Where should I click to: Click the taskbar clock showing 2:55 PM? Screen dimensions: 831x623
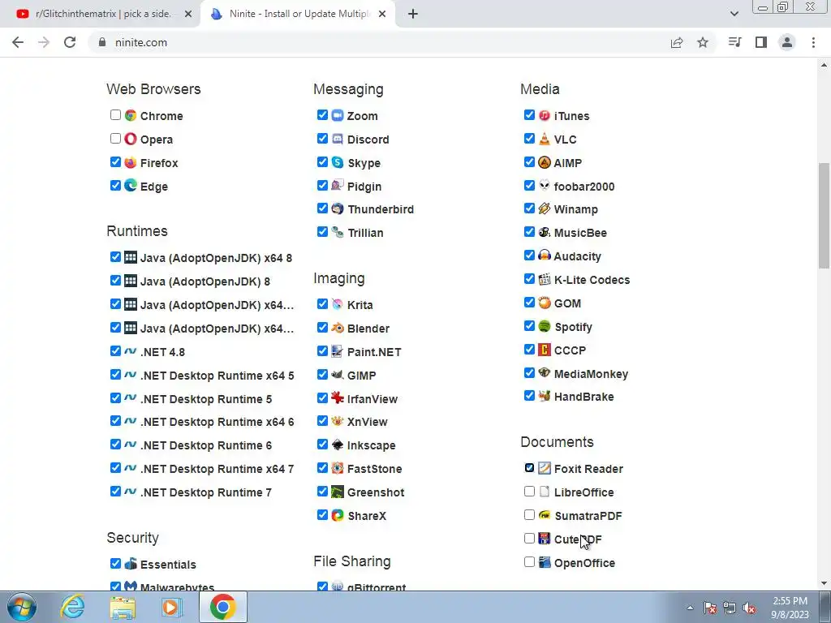click(x=790, y=608)
